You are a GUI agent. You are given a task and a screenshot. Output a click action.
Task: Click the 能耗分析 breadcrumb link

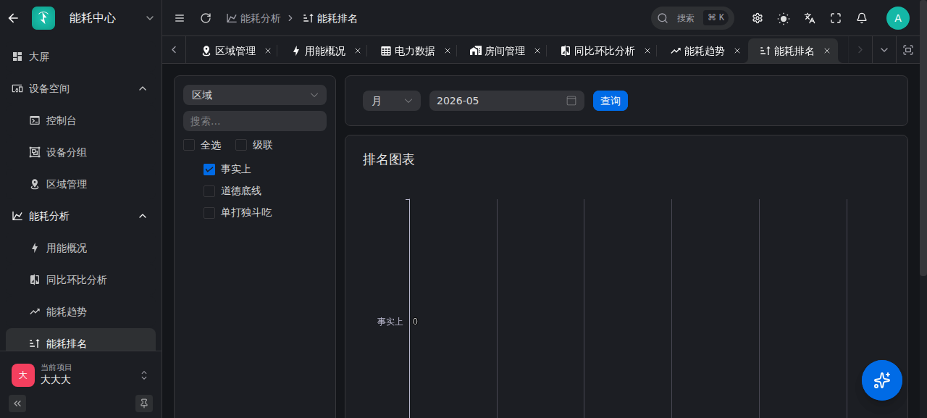pos(253,18)
